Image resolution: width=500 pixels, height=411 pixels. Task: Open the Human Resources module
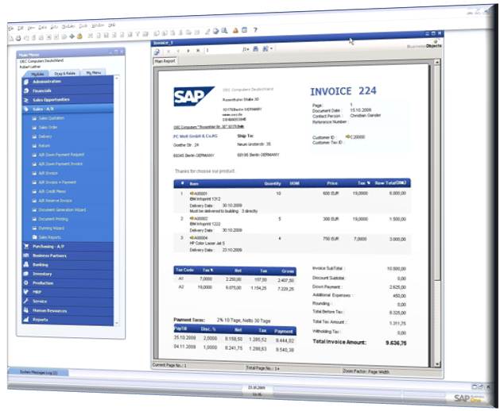click(68, 311)
